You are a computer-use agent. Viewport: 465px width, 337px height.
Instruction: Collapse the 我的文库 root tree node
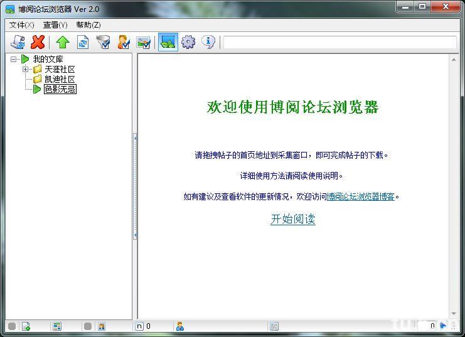pyautogui.click(x=14, y=59)
